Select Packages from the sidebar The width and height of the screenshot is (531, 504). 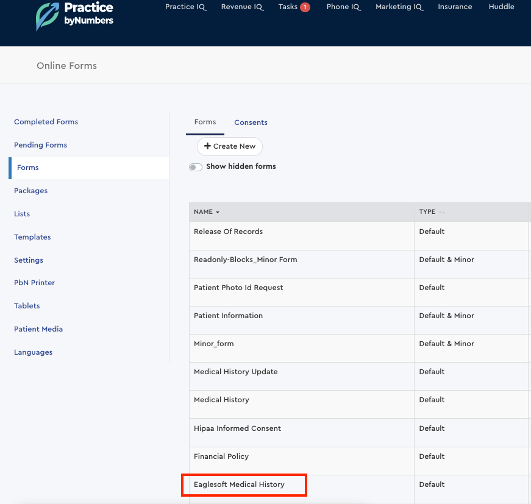click(x=30, y=191)
